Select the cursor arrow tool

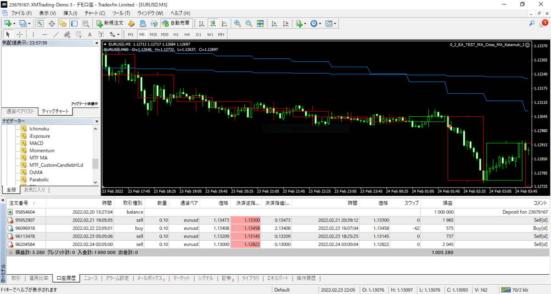coord(8,34)
